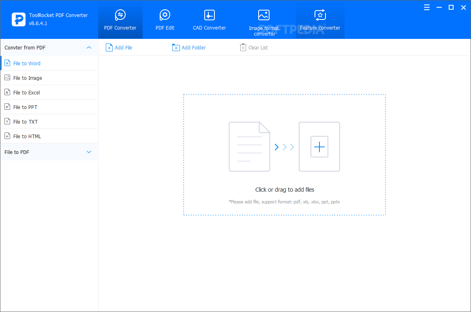Select File to Word in sidebar

point(49,63)
